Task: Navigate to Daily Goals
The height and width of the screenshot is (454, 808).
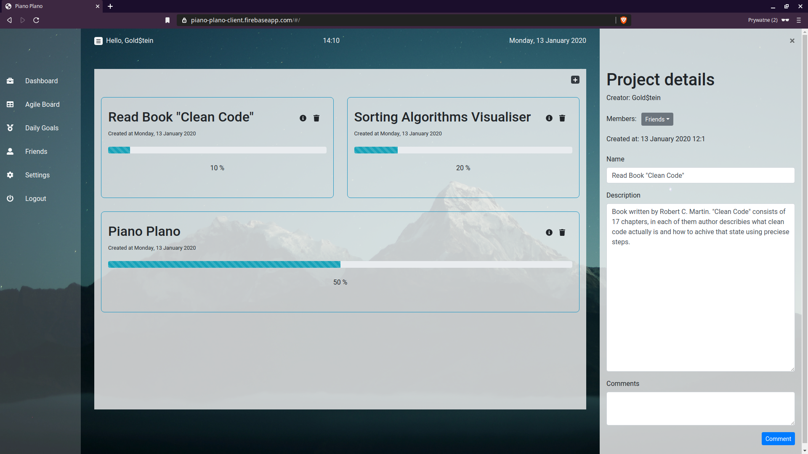Action: [x=42, y=128]
